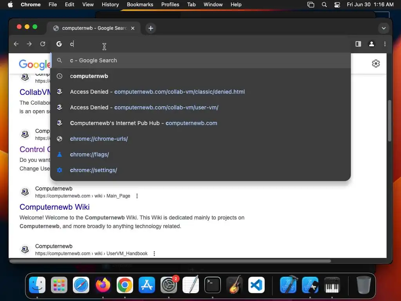Open Finder from the Dock
401x301 pixels.
(37, 285)
